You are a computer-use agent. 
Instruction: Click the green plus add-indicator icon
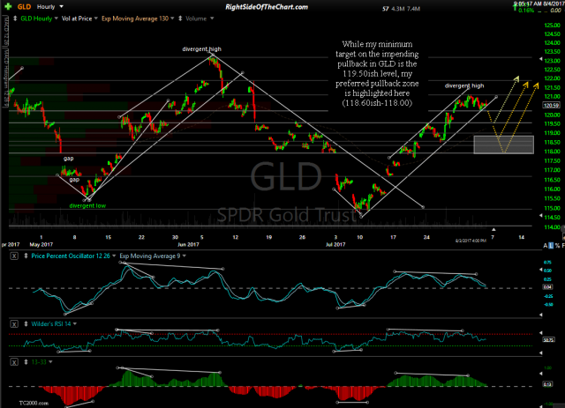(8, 6)
